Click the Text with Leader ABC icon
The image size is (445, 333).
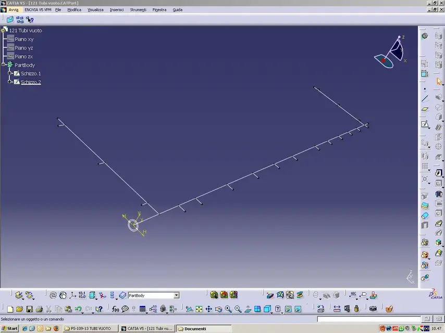353,295
